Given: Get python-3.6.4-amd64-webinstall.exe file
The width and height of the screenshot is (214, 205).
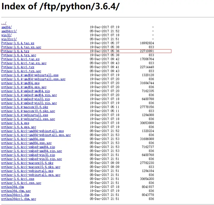Looking at the screenshot, I should click(x=30, y=75).
